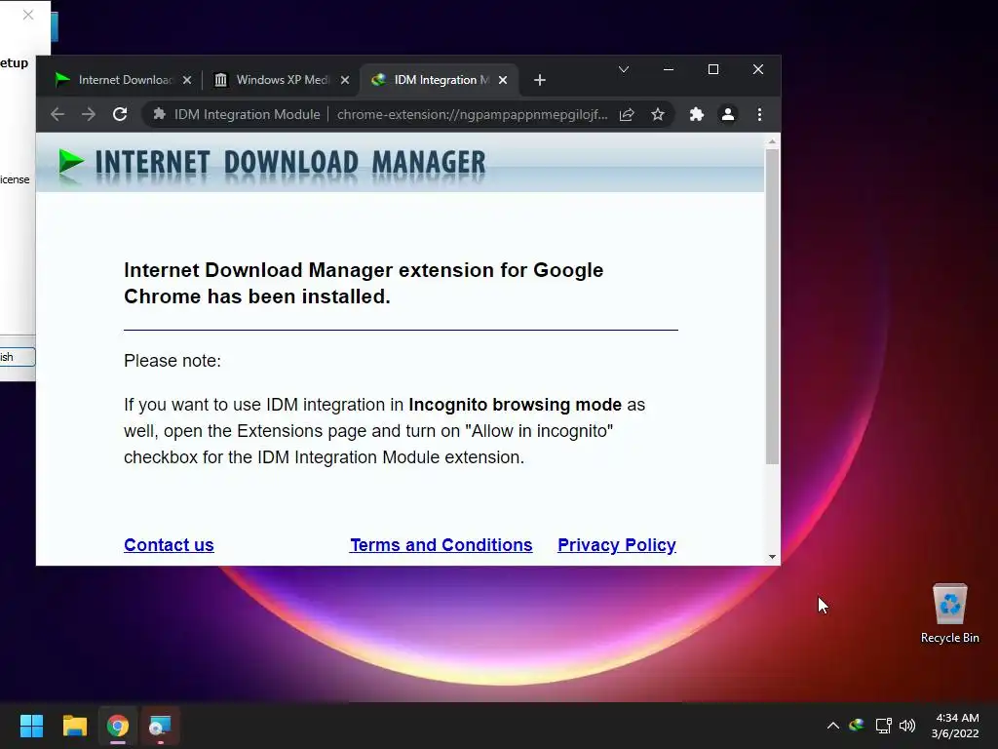Open the Recycle Bin desktop icon
The image size is (998, 749).
pos(949,613)
